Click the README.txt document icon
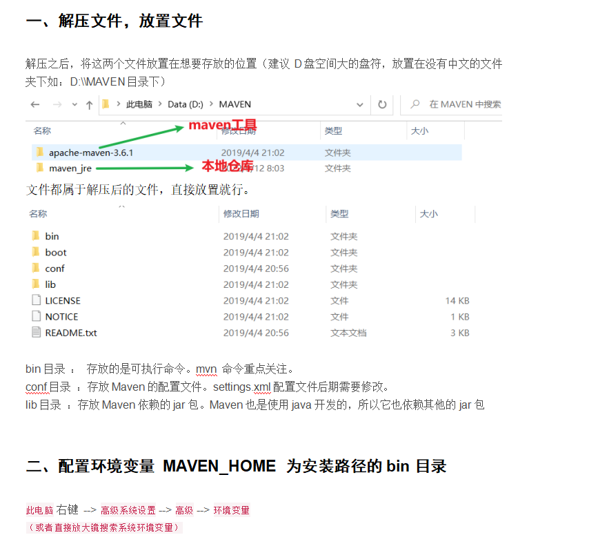This screenshot has height=535, width=598. point(37,332)
